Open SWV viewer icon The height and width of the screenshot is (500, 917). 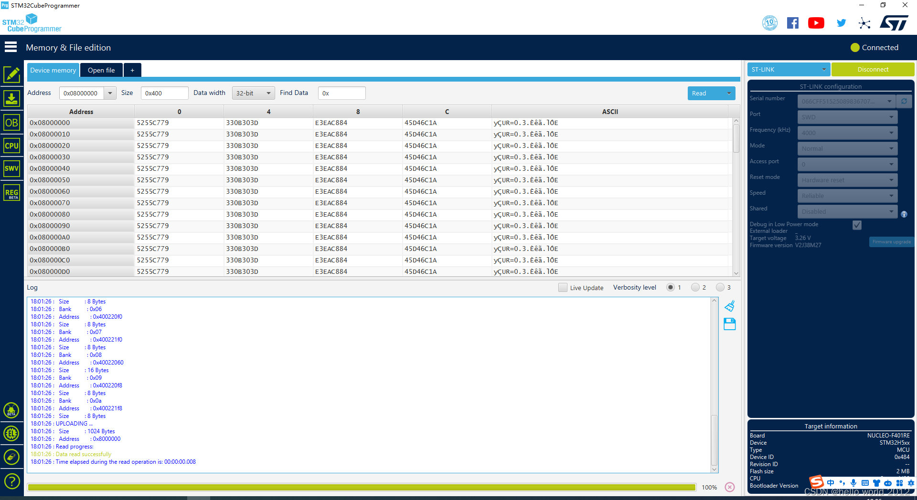(11, 168)
